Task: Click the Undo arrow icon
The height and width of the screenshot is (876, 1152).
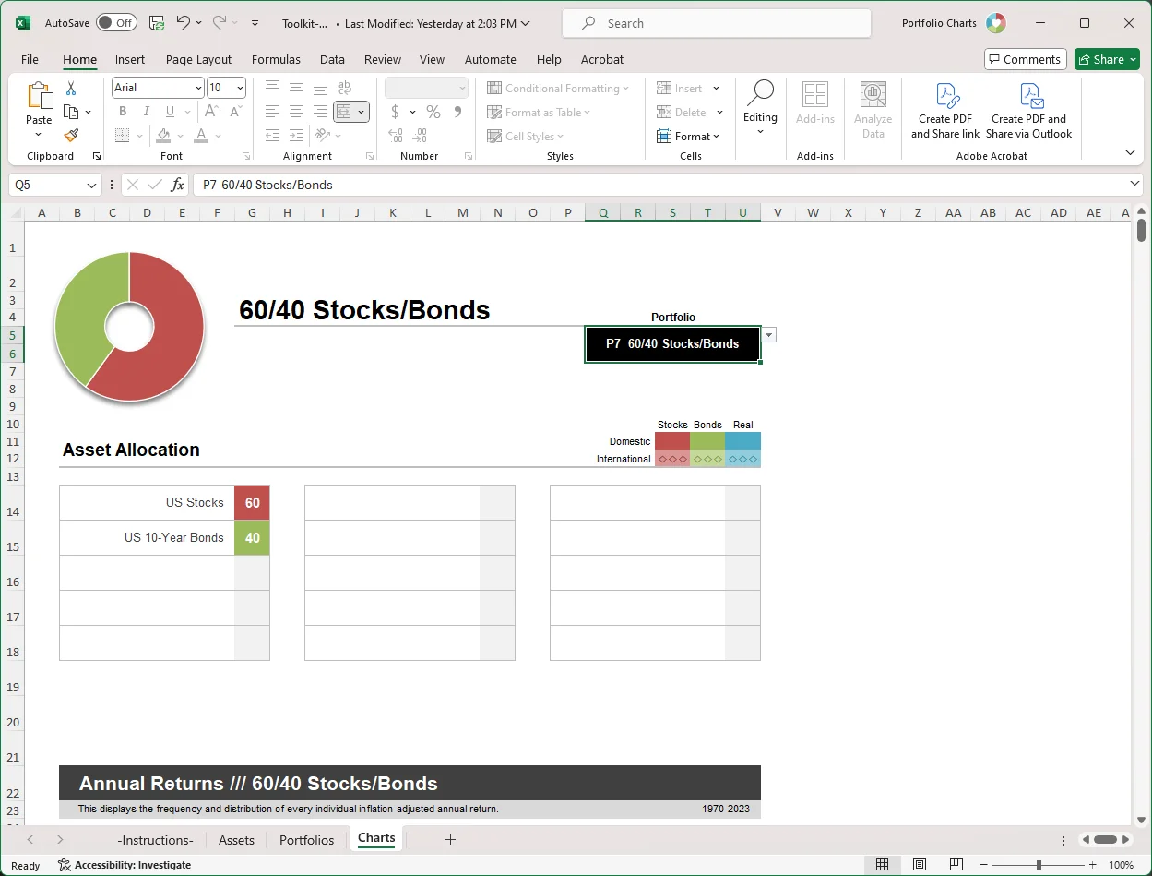Action: [183, 23]
